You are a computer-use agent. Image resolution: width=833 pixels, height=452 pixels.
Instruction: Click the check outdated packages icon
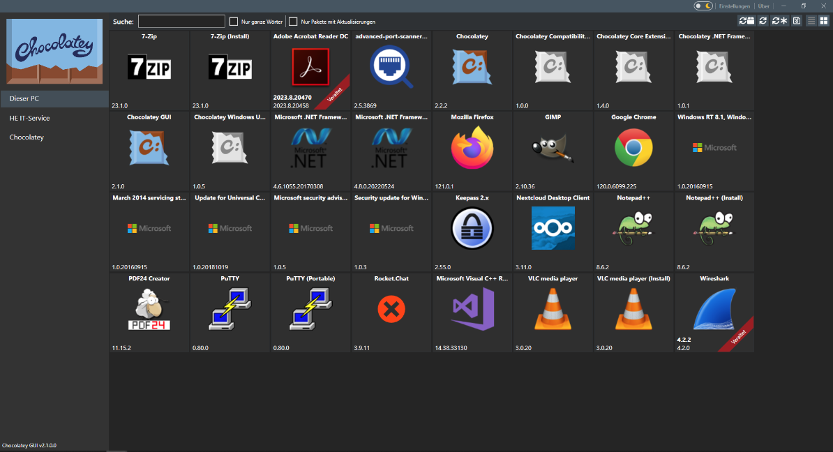(x=780, y=21)
